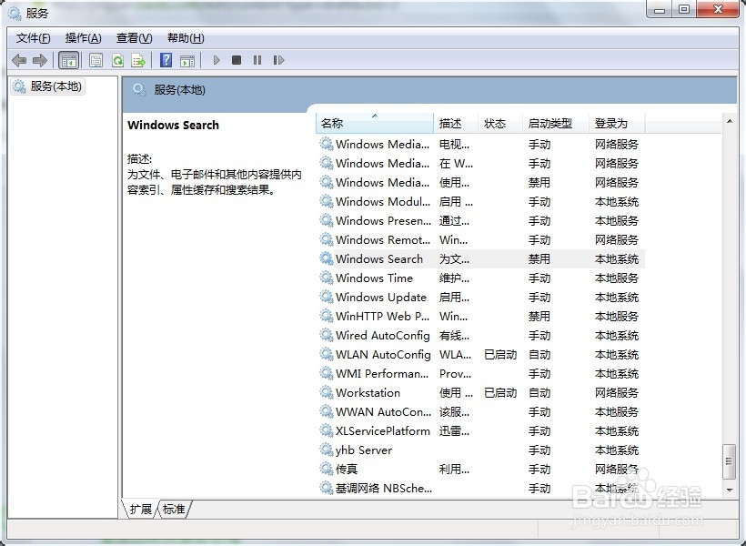Click the vertical scrollbar thumb

click(730, 461)
